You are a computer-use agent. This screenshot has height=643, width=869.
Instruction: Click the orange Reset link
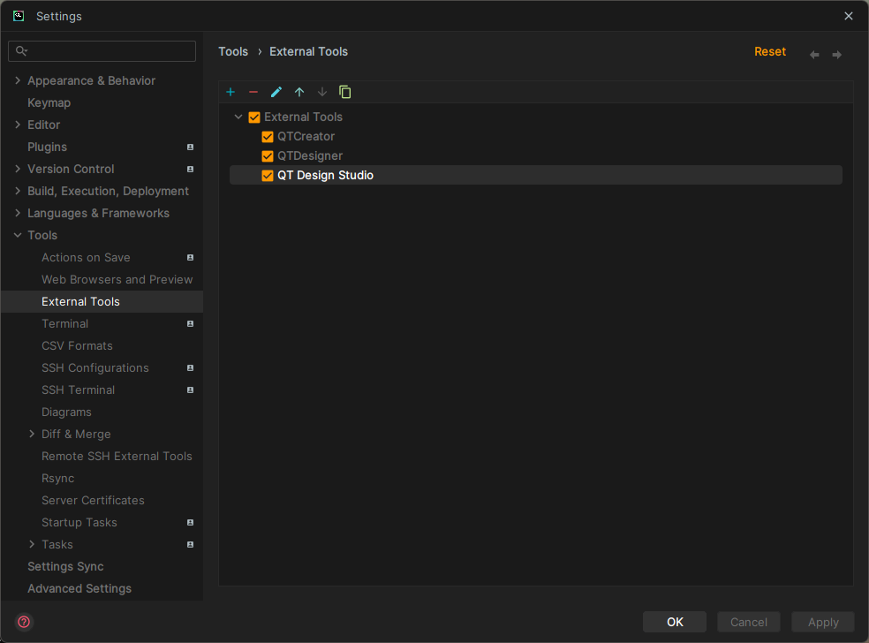(769, 52)
